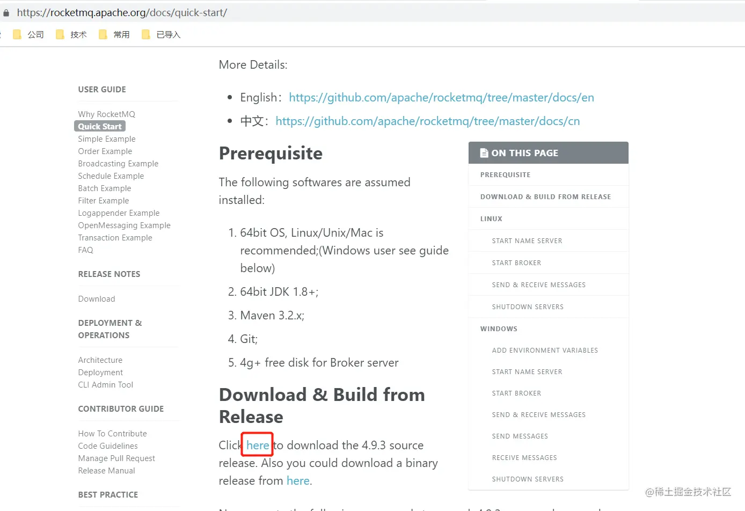Image resolution: width=745 pixels, height=511 pixels.
Task: Open Manage Pull Request page
Action: tap(116, 458)
